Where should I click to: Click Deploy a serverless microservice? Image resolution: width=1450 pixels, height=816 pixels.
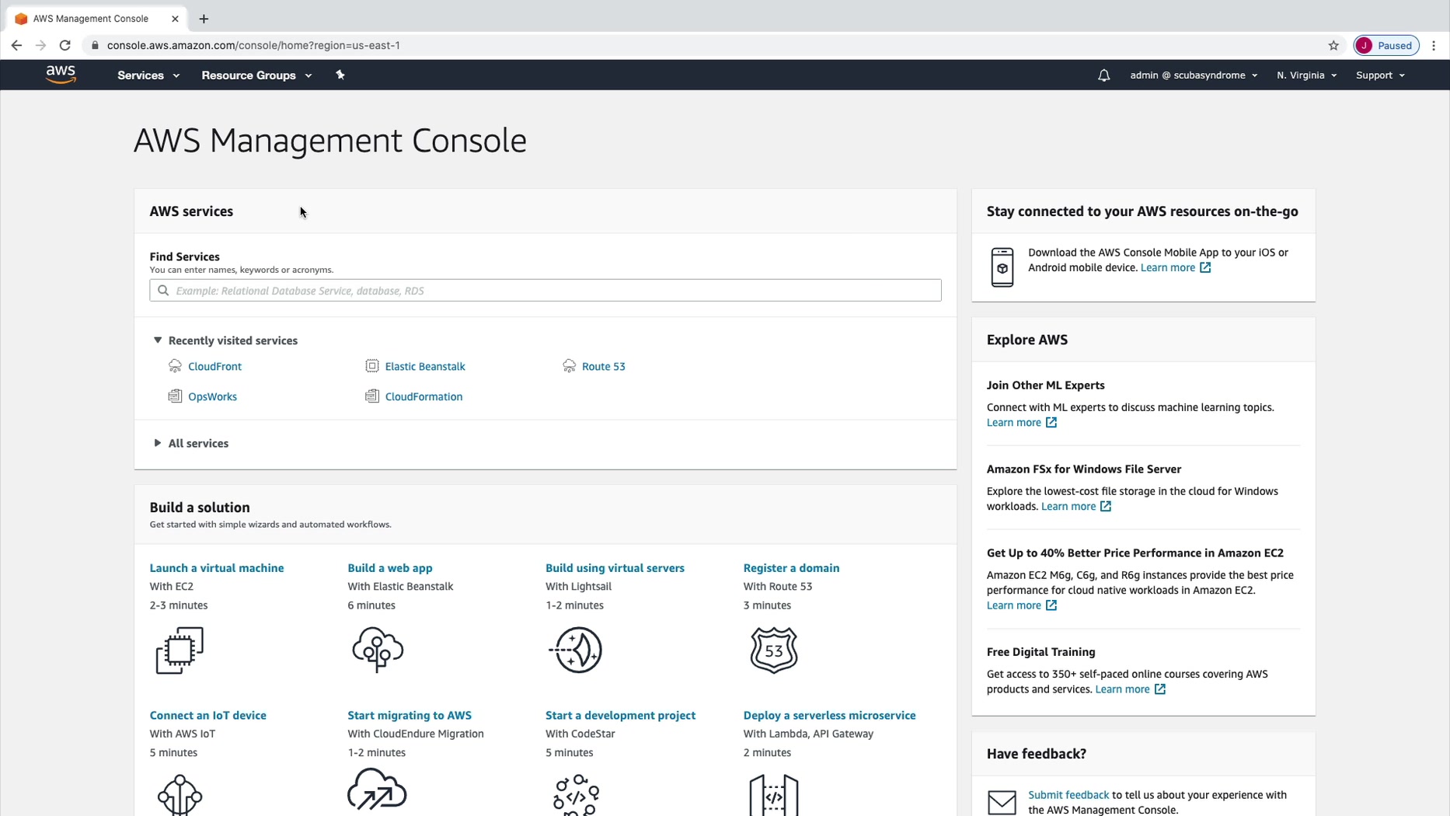tap(829, 716)
